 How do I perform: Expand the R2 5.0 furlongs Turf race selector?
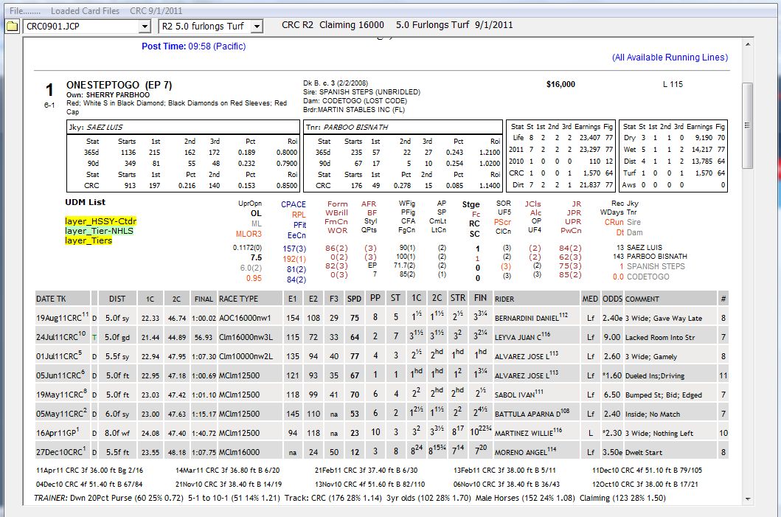click(257, 27)
